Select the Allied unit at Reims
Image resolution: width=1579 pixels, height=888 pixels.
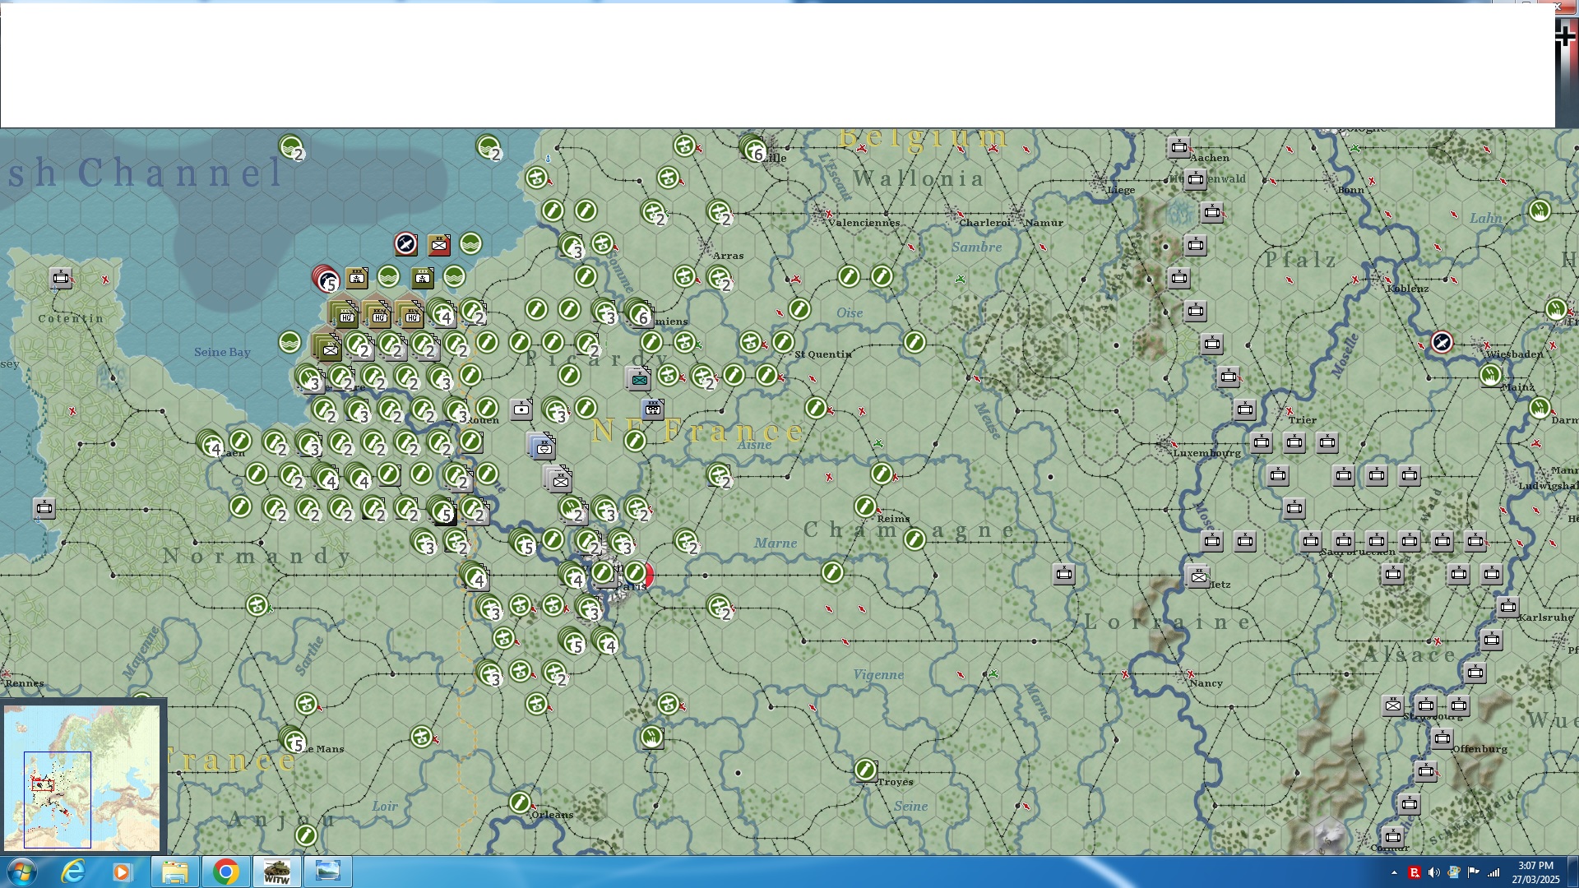tap(865, 506)
